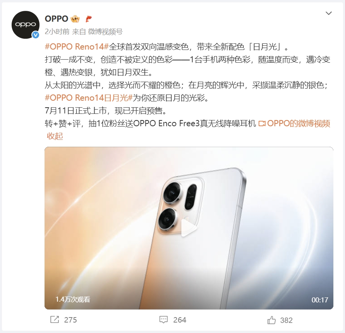The height and width of the screenshot is (333, 345).
Task: Click the 00:17 video duration label
Action: click(320, 300)
